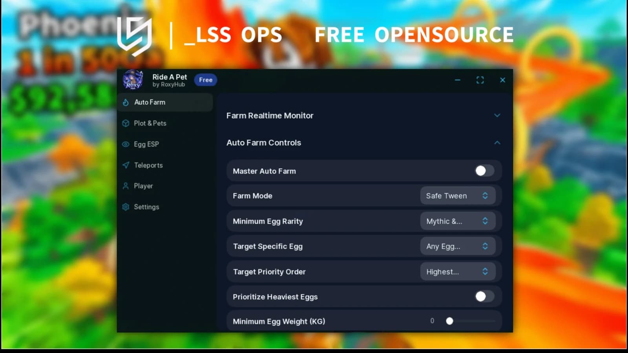Click the Target Priority Order label

[269, 272]
